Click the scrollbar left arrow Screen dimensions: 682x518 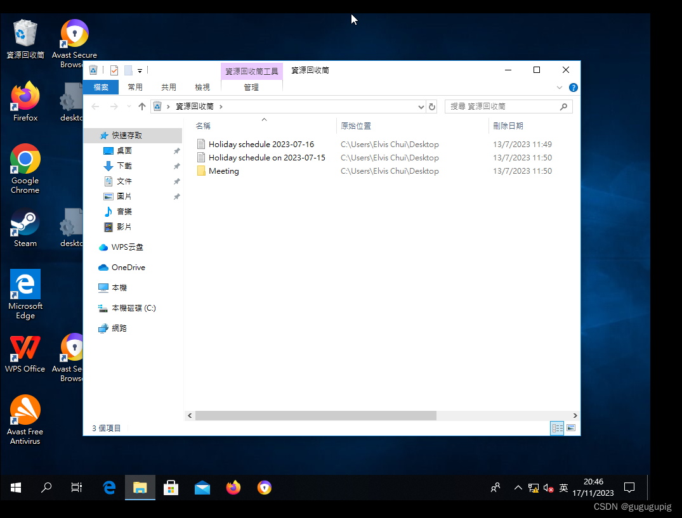coord(190,416)
